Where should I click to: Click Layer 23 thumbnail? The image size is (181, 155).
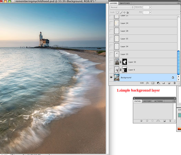pos(117,54)
